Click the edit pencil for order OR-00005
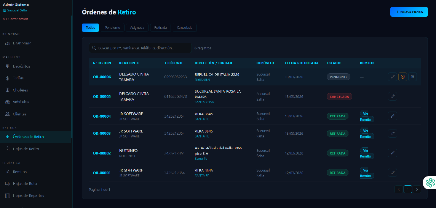The image size is (436, 208). coord(393,96)
